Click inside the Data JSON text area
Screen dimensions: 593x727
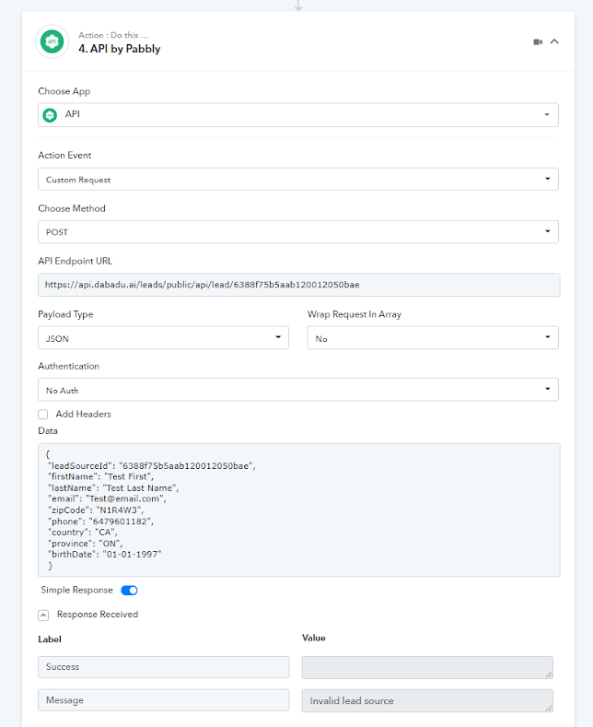point(299,510)
